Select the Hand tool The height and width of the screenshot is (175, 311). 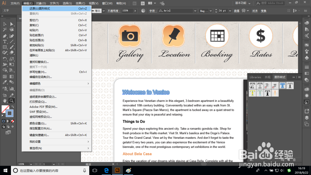pyautogui.click(x=5, y=101)
